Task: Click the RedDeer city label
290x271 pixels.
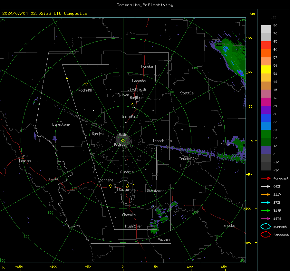Action: click(137, 98)
